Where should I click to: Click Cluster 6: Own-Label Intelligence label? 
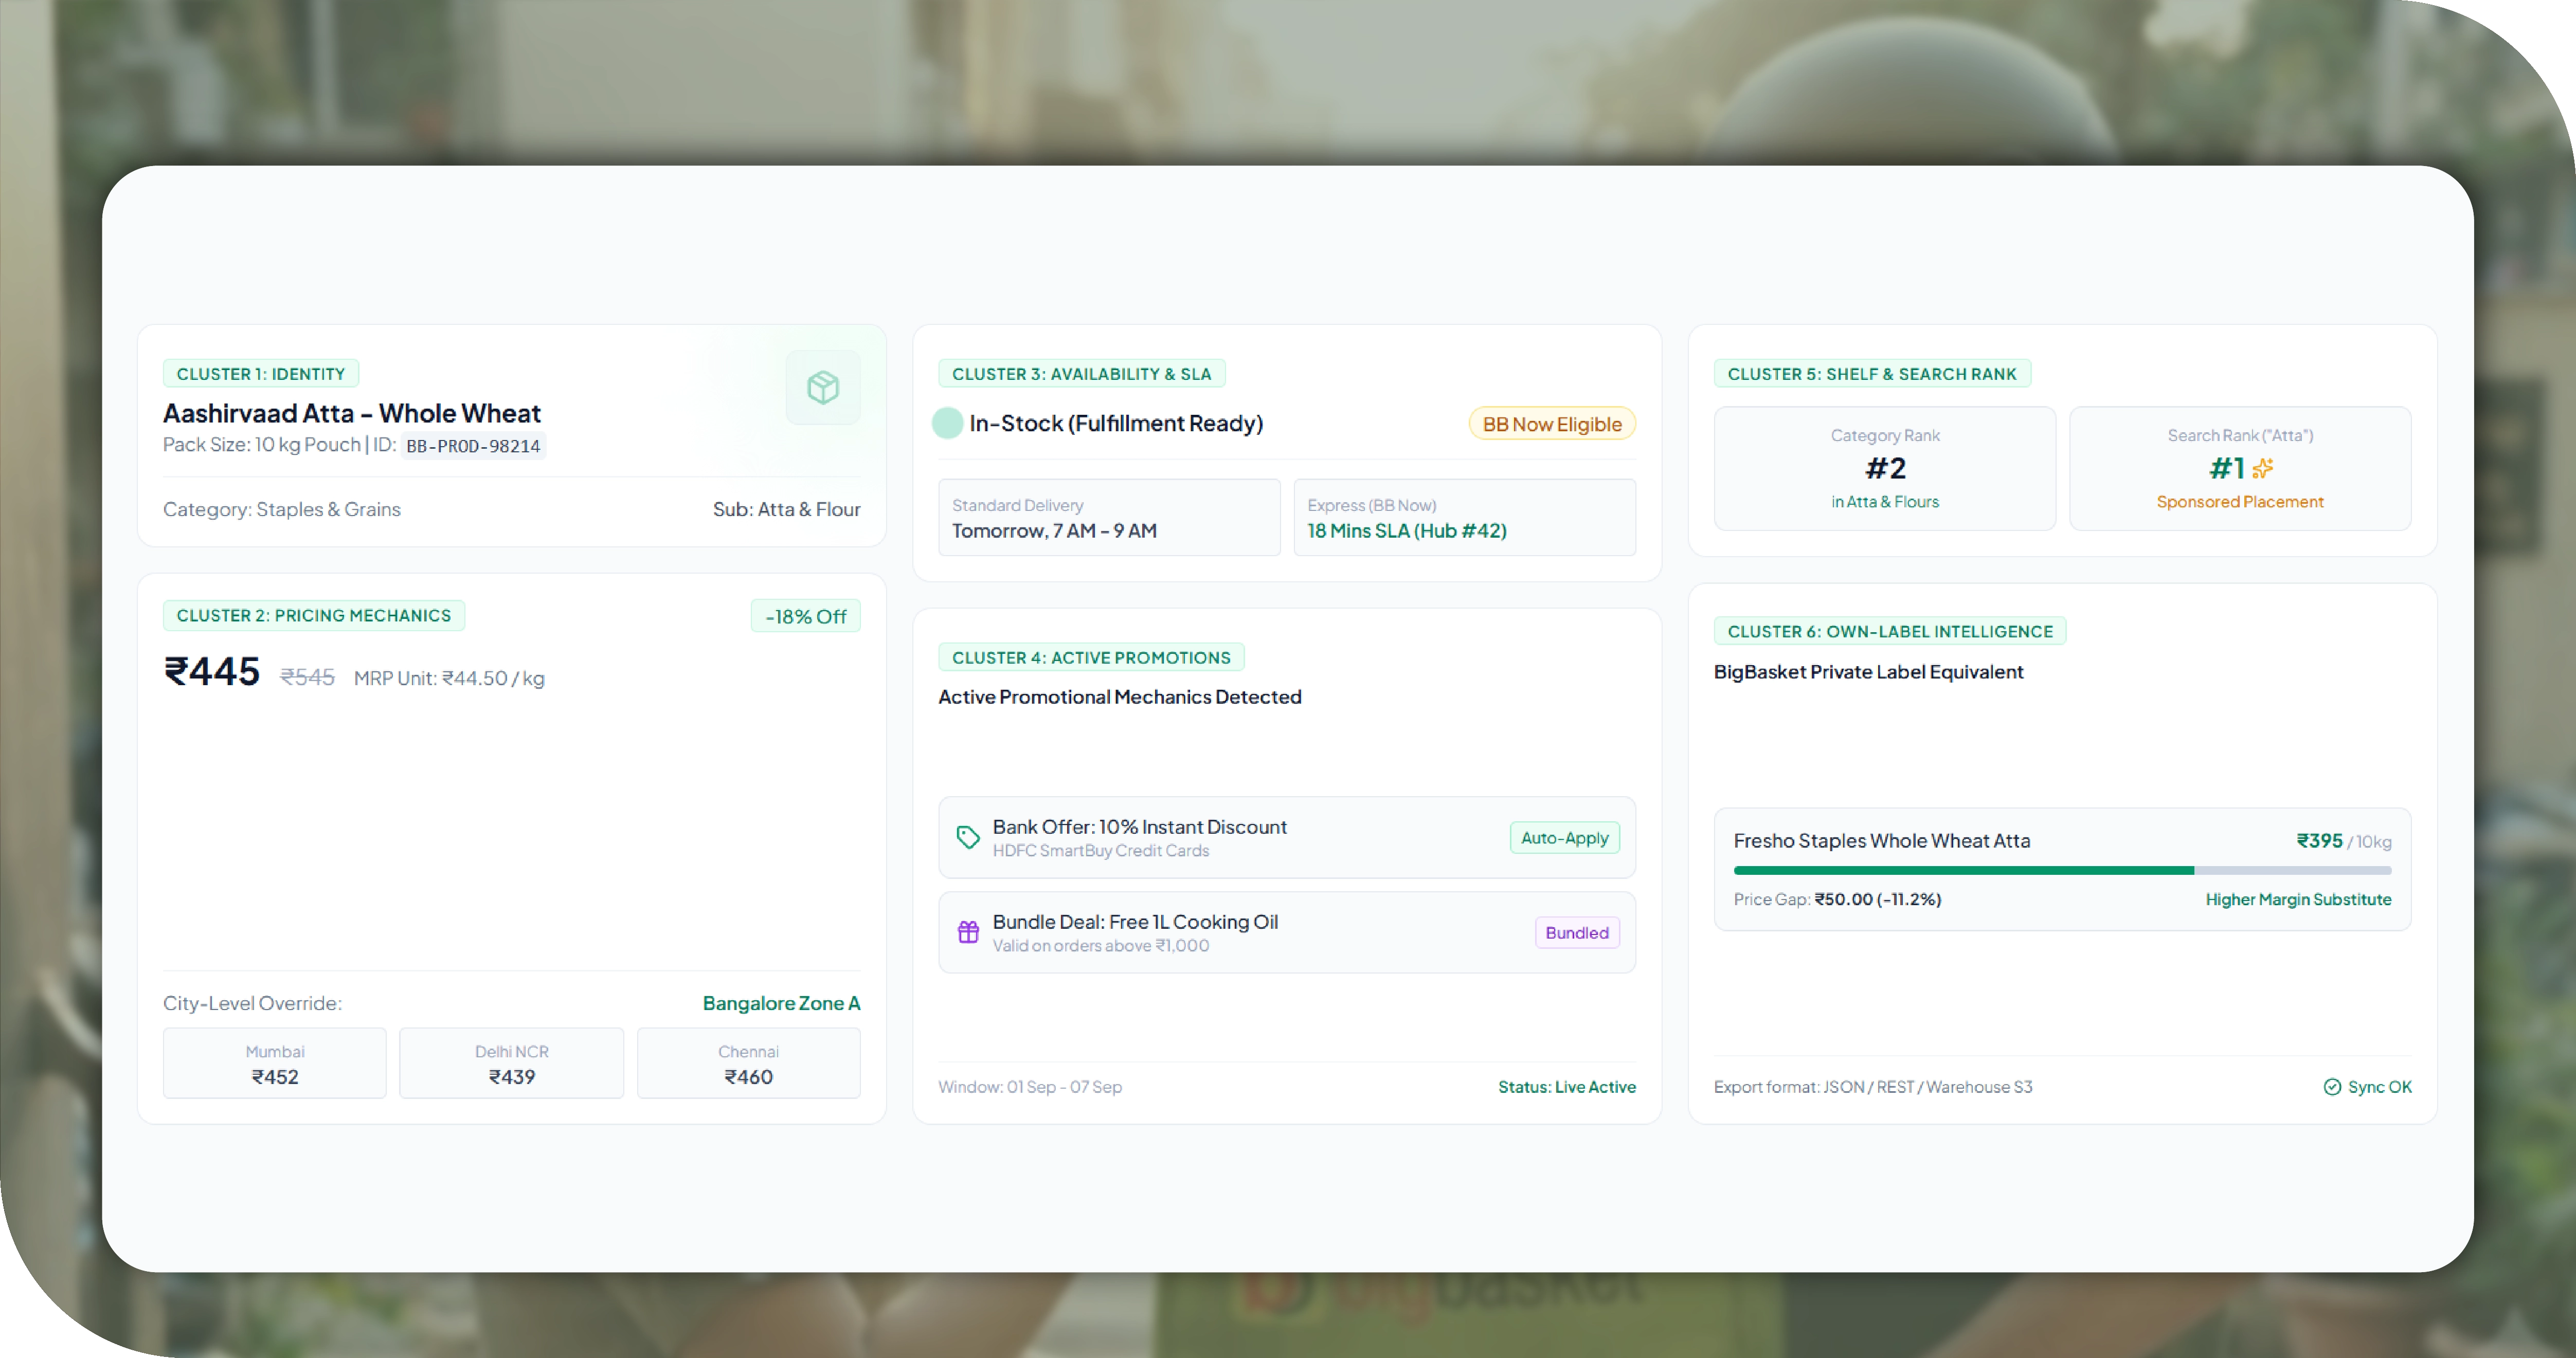click(1890, 632)
